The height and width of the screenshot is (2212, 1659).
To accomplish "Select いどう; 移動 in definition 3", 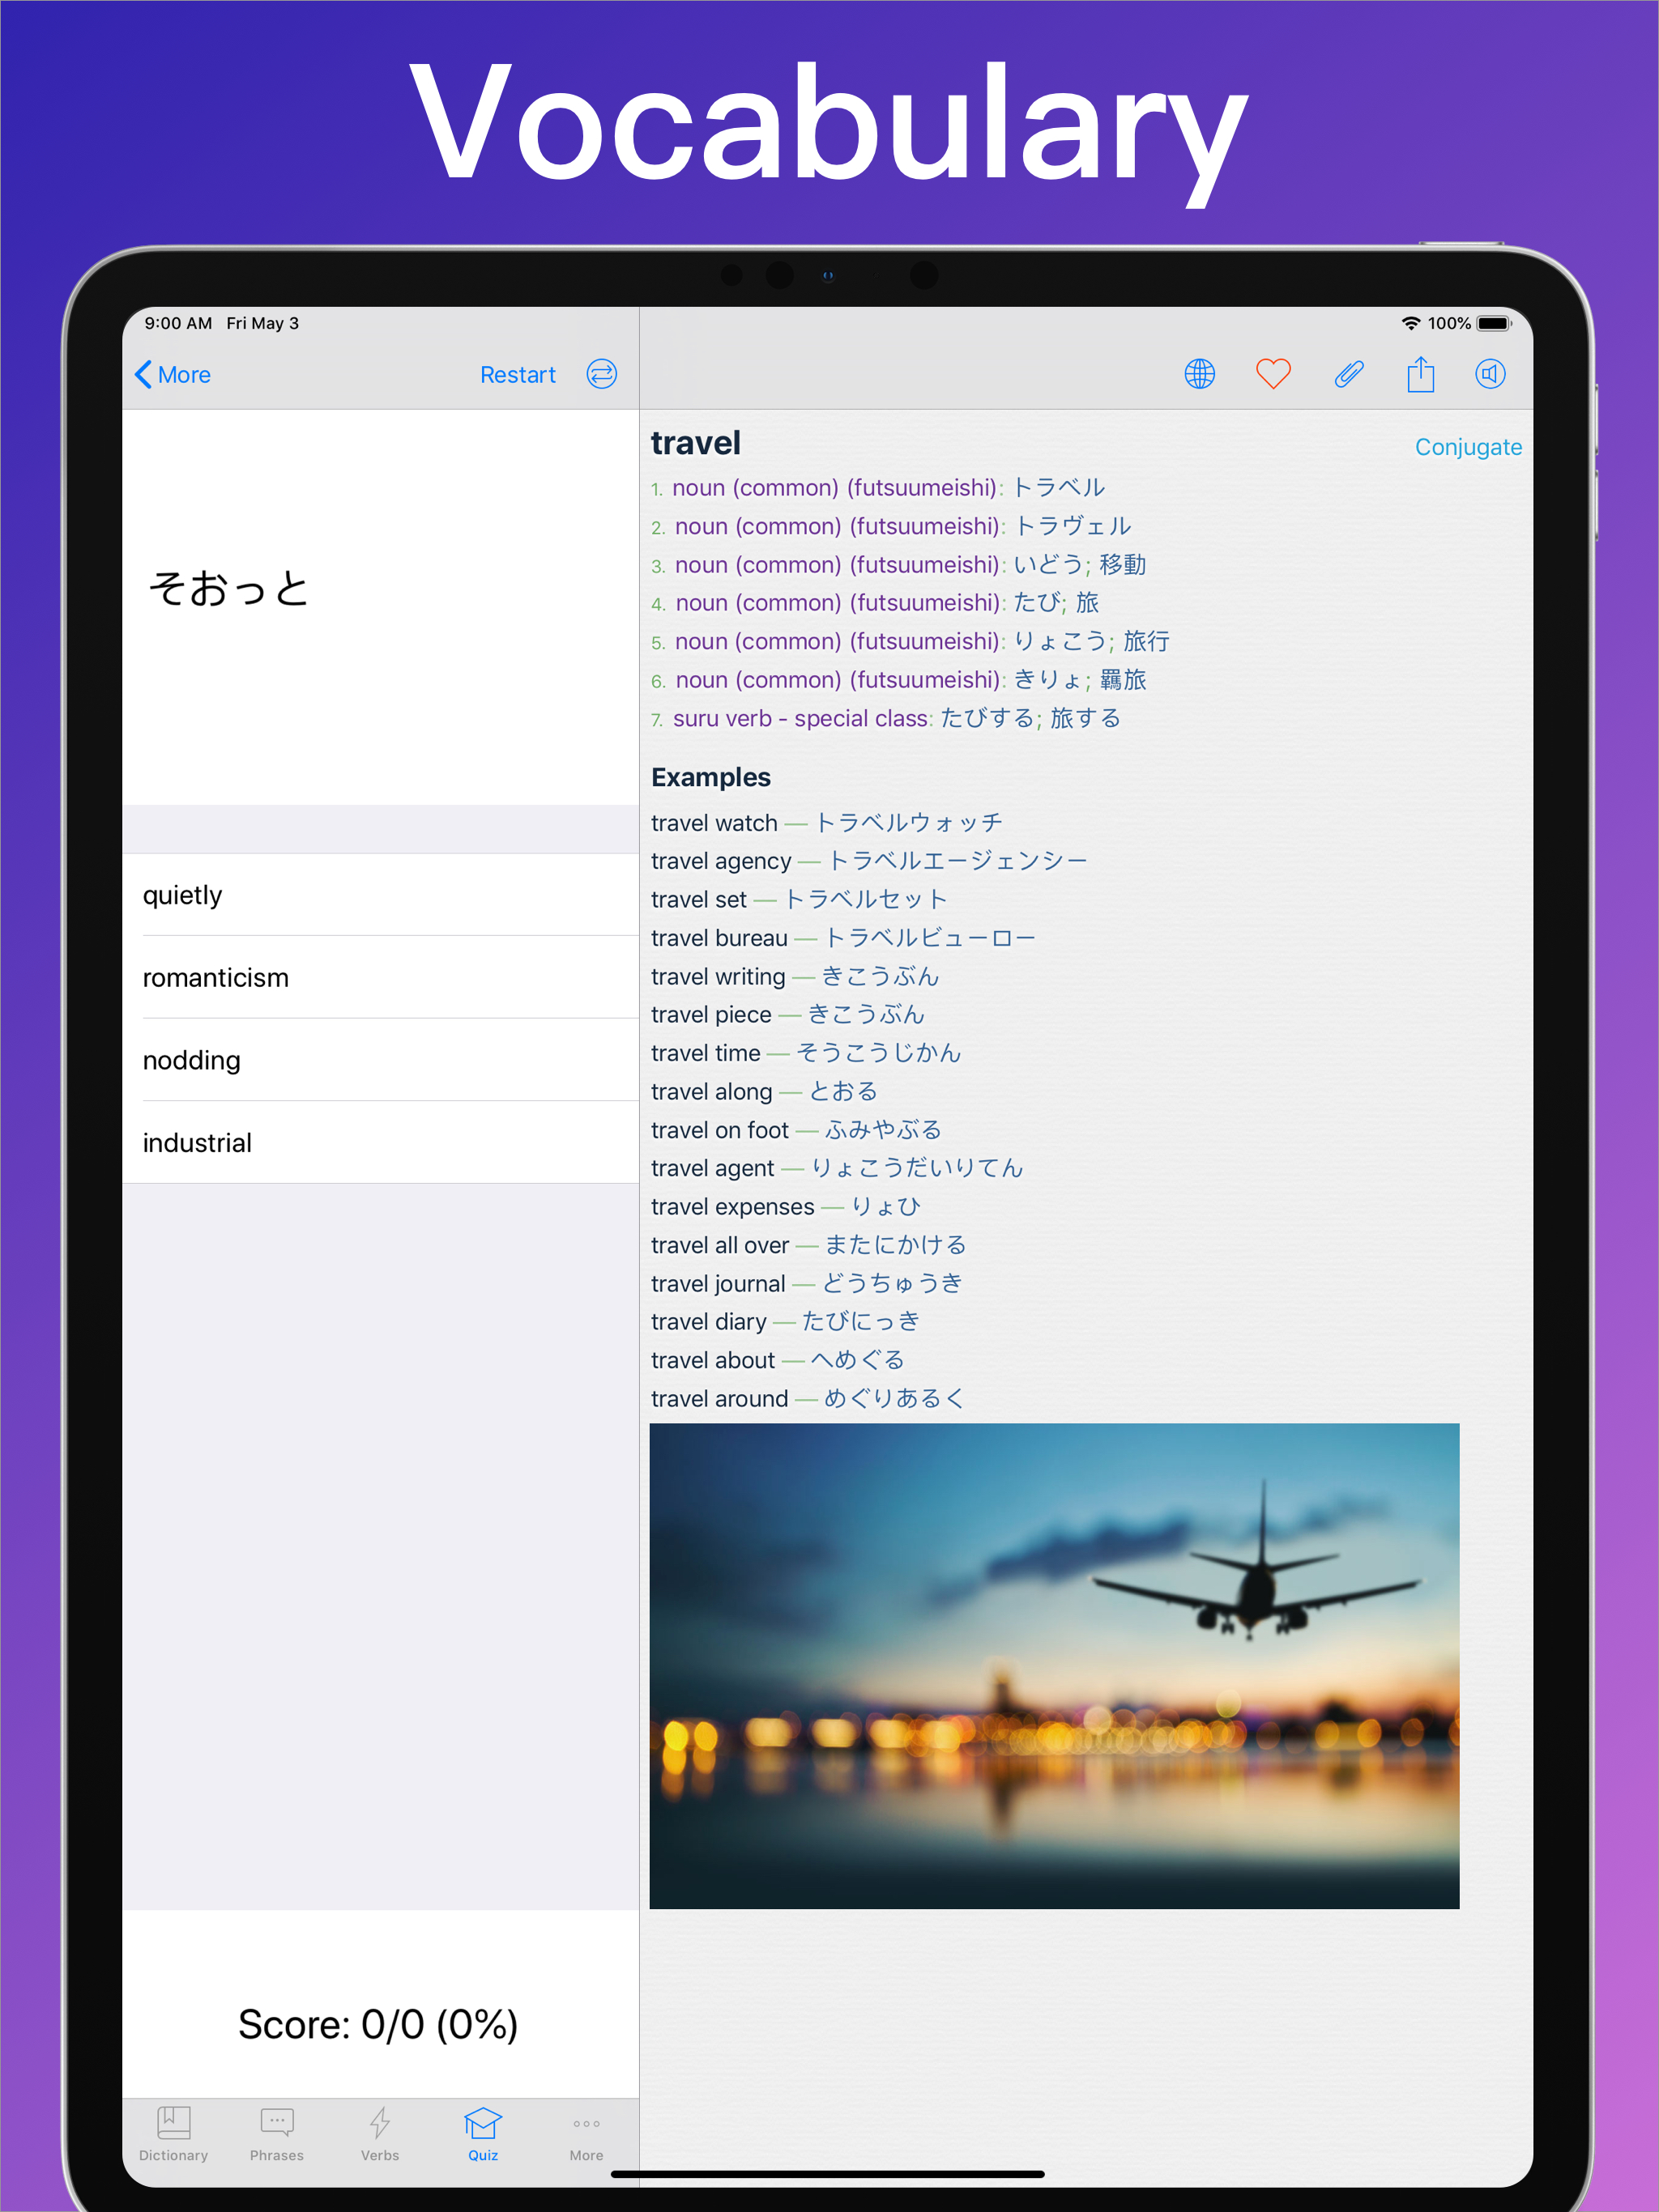I will coord(1080,565).
